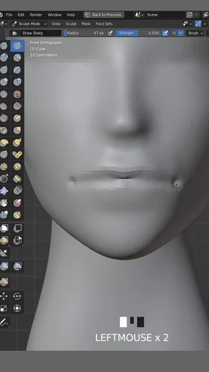The height and width of the screenshot is (372, 209).
Task: Open the Edit menu
Action: pyautogui.click(x=21, y=15)
